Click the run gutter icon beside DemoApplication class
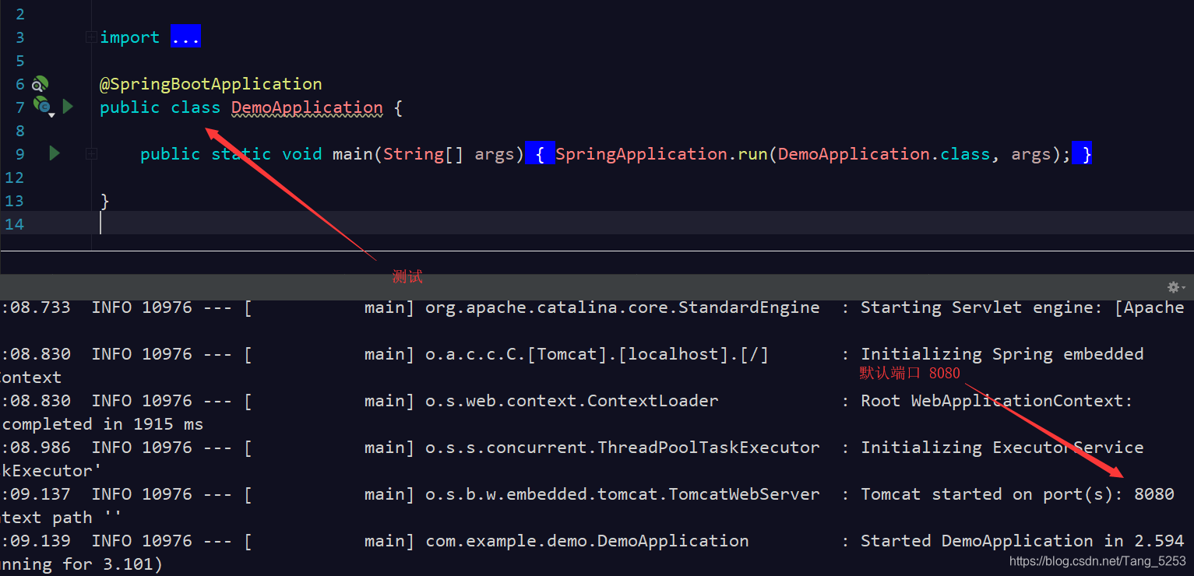The height and width of the screenshot is (576, 1194). pyautogui.click(x=68, y=106)
